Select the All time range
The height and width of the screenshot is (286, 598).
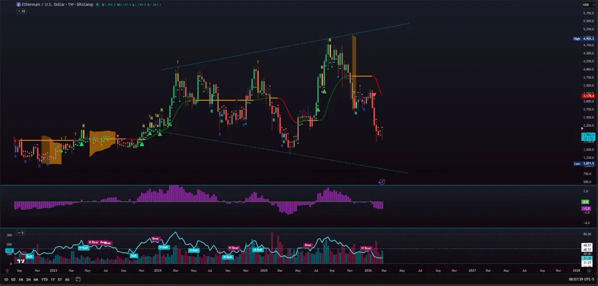pyautogui.click(x=67, y=280)
